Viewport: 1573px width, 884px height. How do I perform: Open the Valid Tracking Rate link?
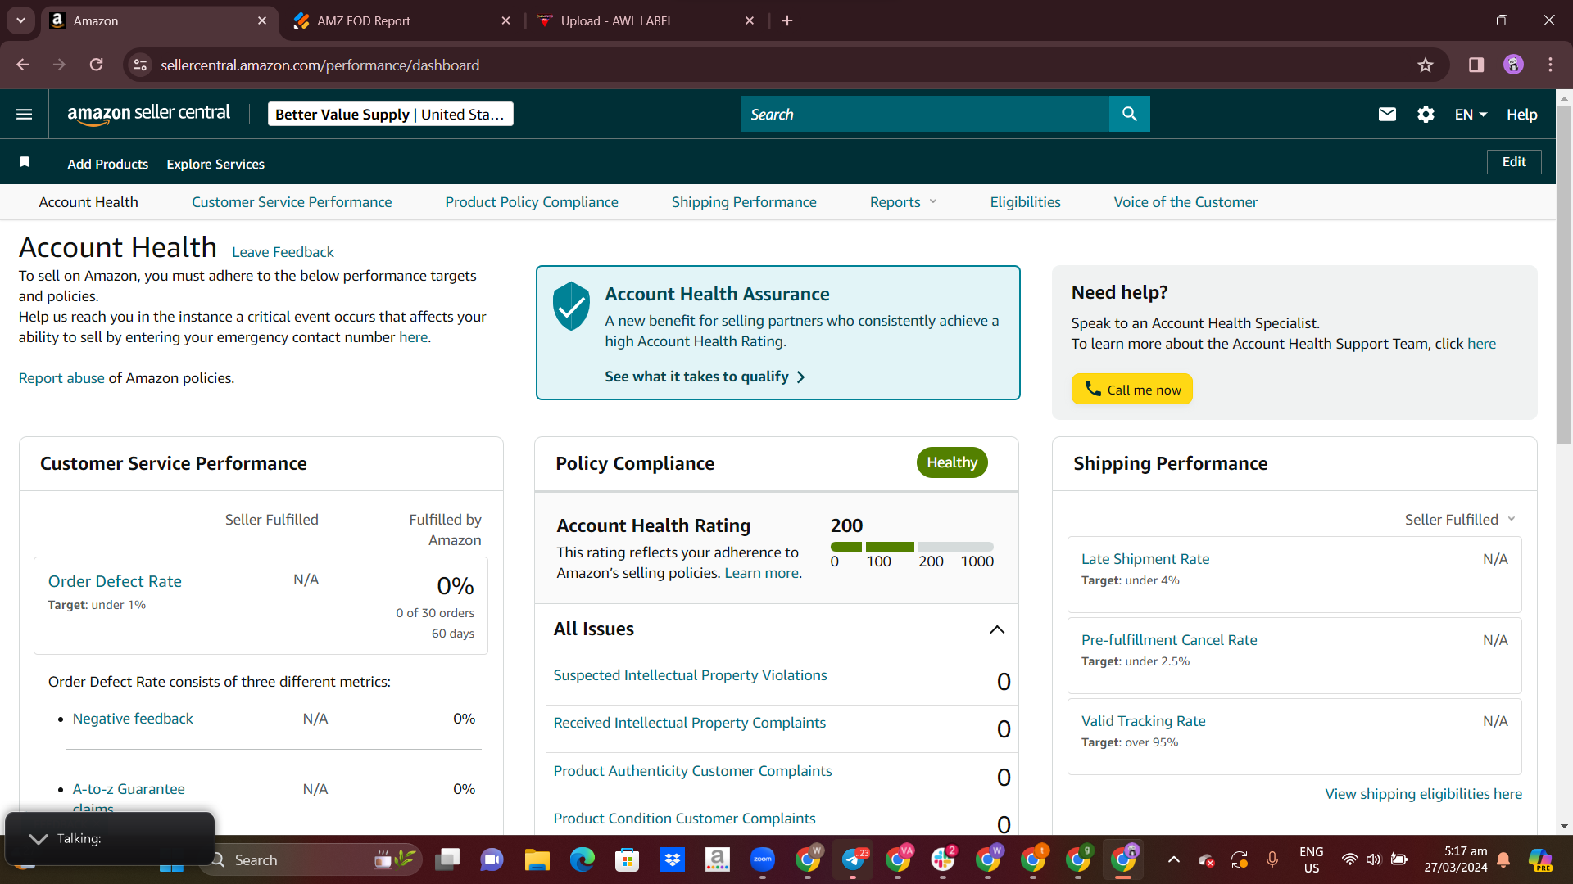click(x=1143, y=721)
